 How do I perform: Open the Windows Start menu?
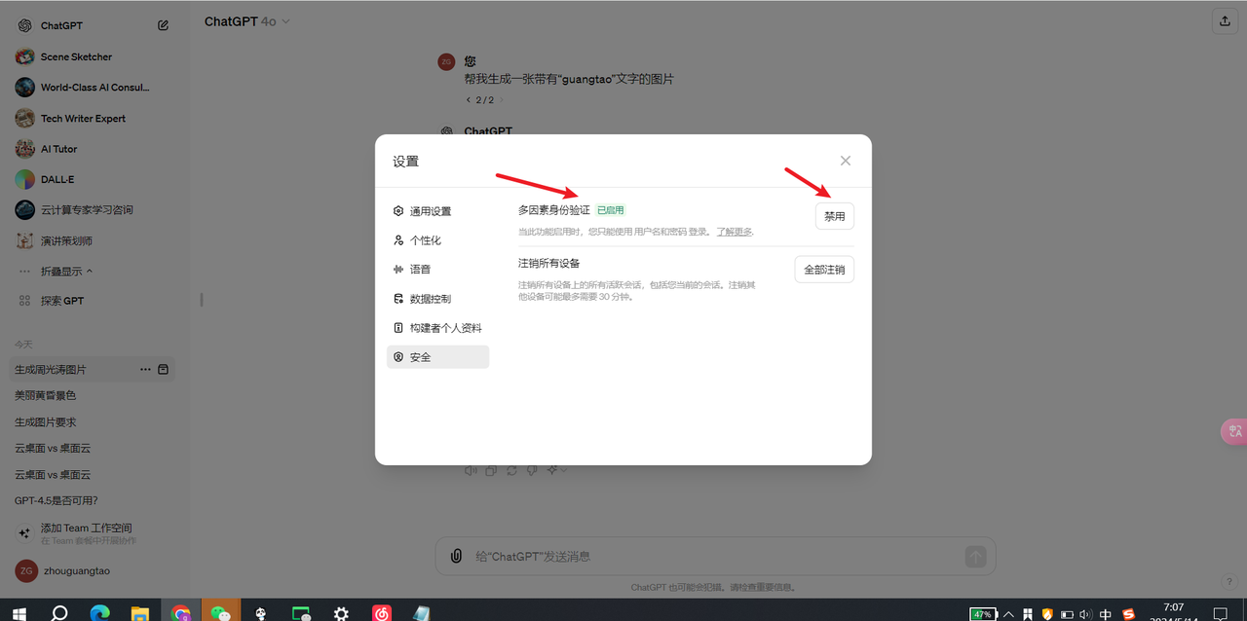19,613
